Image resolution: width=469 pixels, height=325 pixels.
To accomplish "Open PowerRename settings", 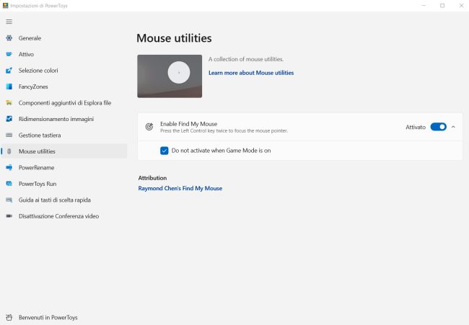I will coord(63,168).
